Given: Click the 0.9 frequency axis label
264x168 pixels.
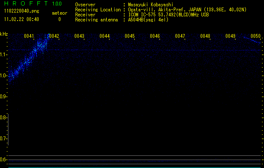Looking at the screenshot, I should click(3, 97).
